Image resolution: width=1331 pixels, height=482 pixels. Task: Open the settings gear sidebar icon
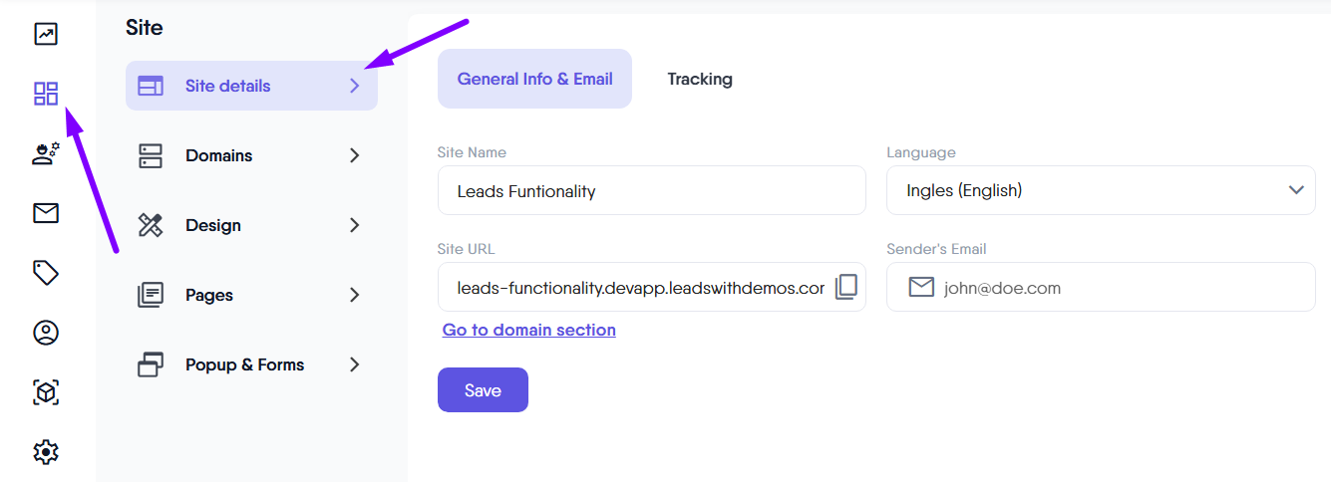[46, 452]
